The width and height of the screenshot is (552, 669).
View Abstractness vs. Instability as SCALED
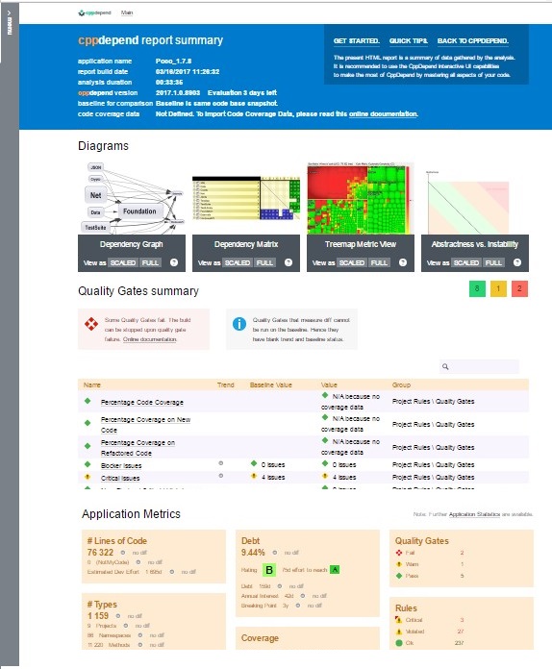[466, 262]
